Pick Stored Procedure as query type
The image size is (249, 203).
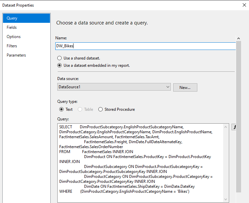coord(101,109)
